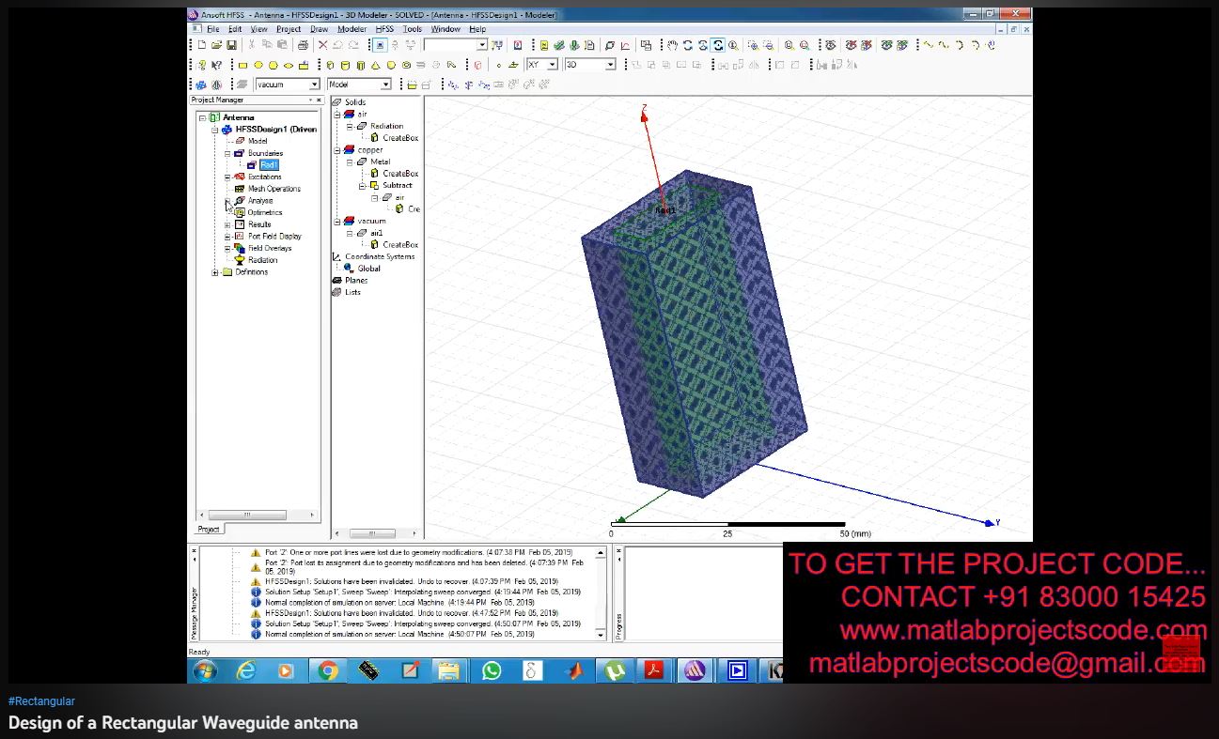The width and height of the screenshot is (1219, 739).
Task: Collapse the Boundaries tree node
Action: 227,153
